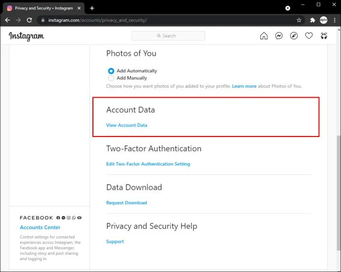Open Accounts Center link
Screen dimensions: 341x272
point(40,227)
